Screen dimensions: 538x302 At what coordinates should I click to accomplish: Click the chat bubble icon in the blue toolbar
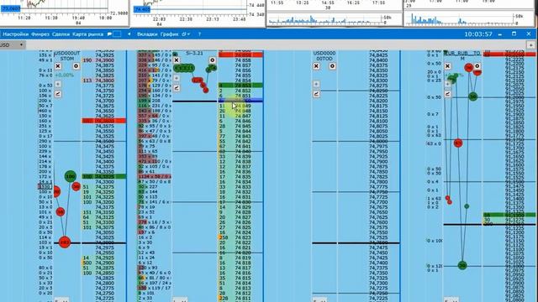tap(109, 34)
